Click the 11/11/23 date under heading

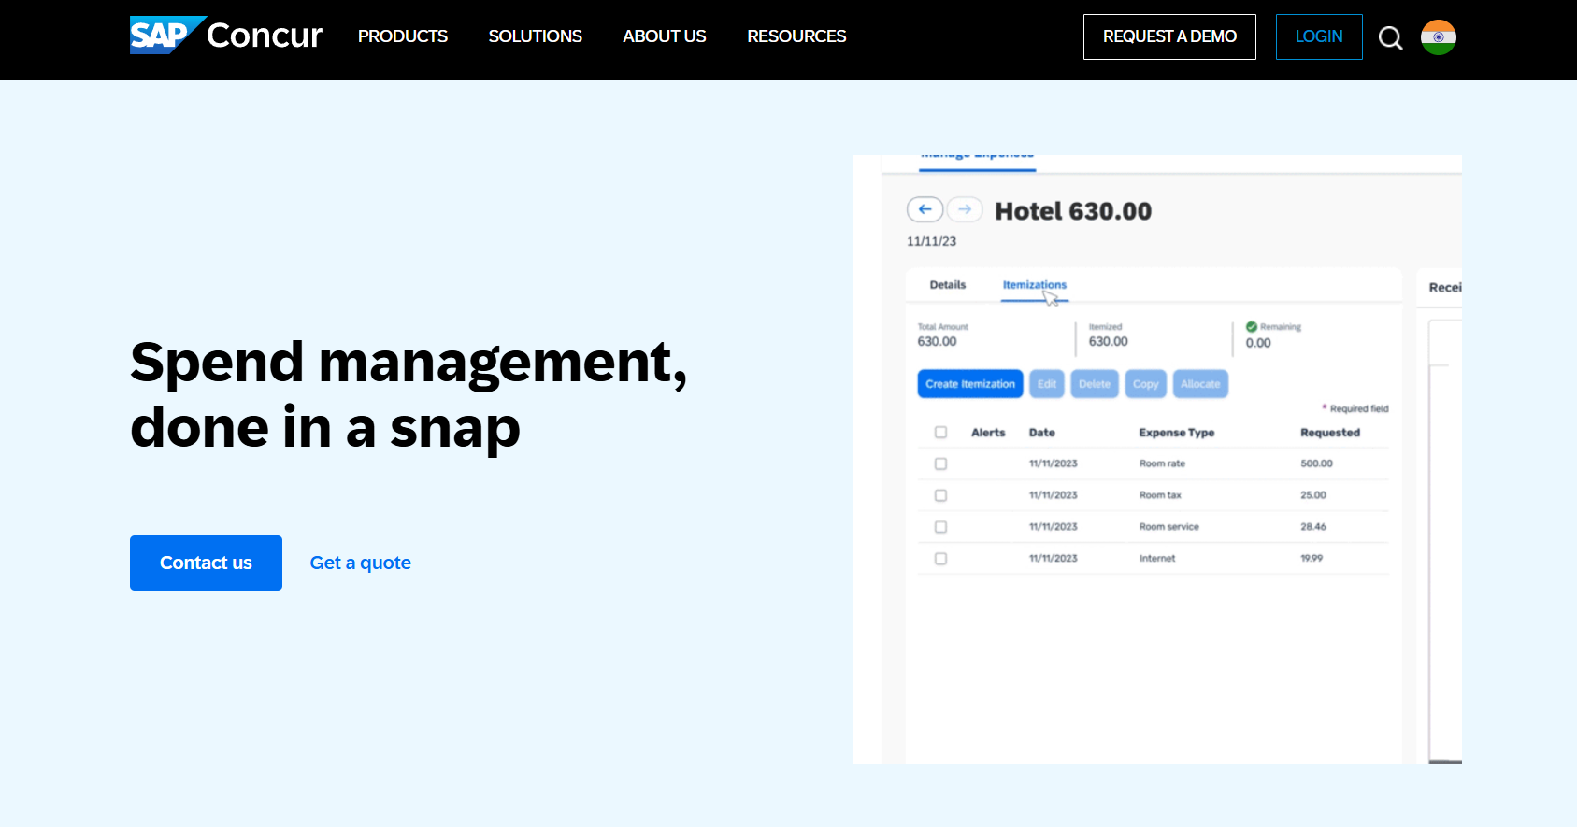tap(931, 241)
